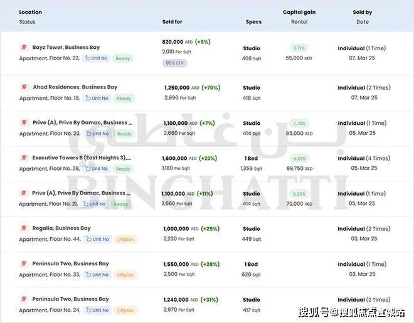Viewport: 414px width, 323px height.
Task: Click the 7.73% capital gain badge
Action: (x=299, y=123)
